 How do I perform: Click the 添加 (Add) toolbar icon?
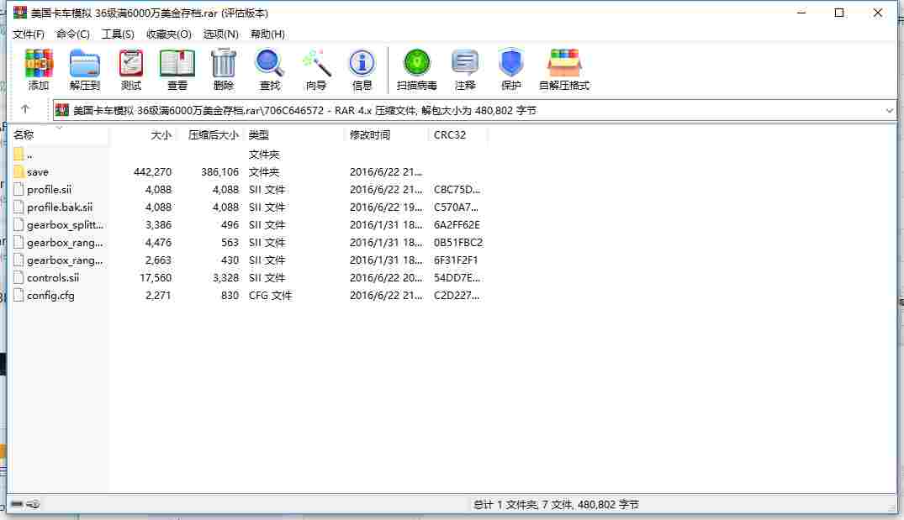(x=39, y=63)
